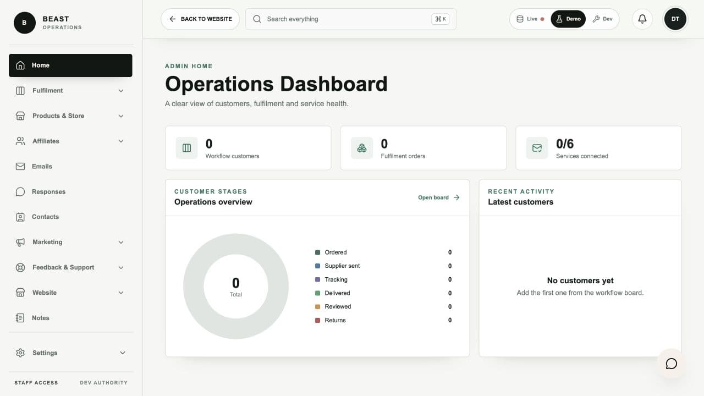The image size is (704, 396).
Task: Click the Supplier sent blue legend swatch
Action: coord(317,266)
